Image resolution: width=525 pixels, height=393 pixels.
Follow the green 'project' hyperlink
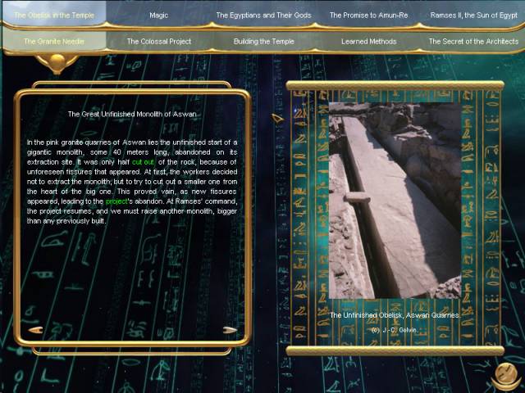pyautogui.click(x=117, y=201)
